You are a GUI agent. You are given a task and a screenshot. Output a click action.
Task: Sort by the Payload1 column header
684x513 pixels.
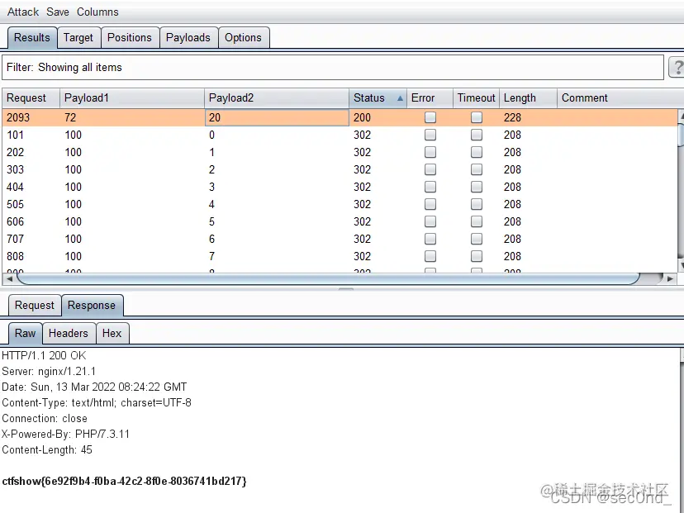pyautogui.click(x=131, y=97)
